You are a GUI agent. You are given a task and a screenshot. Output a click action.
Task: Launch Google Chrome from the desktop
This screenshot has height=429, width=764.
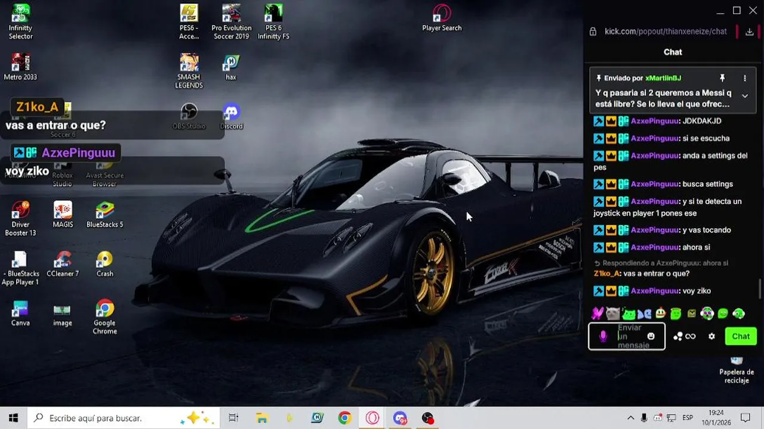(104, 317)
